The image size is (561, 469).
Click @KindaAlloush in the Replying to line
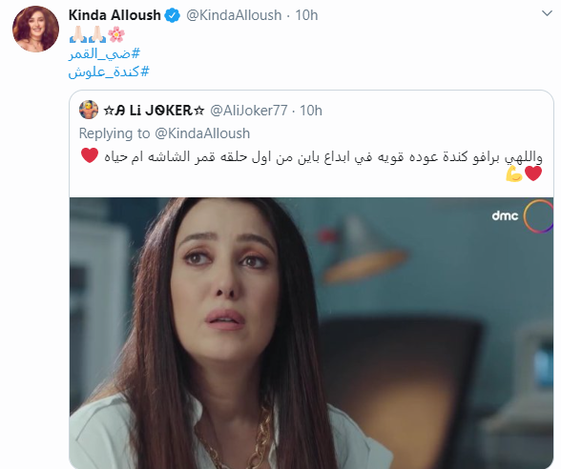[x=202, y=133]
